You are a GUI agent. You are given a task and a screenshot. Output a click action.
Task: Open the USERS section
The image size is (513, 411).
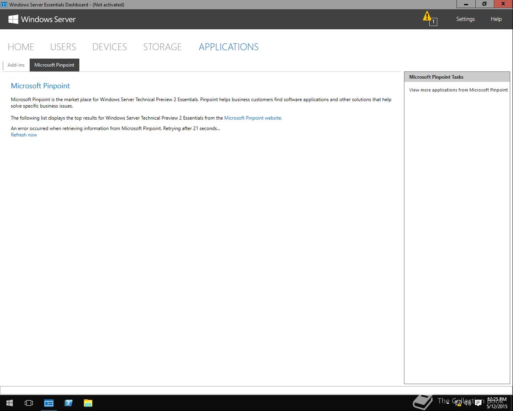[x=63, y=47]
